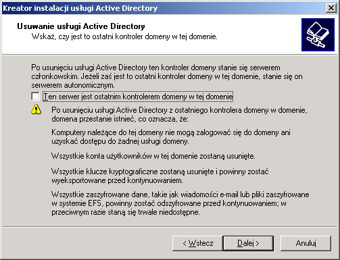Click the 'Wszystkie klucze kryptograficzne' paragraph
Image resolution: width=340 pixels, height=260 pixels.
click(x=160, y=176)
